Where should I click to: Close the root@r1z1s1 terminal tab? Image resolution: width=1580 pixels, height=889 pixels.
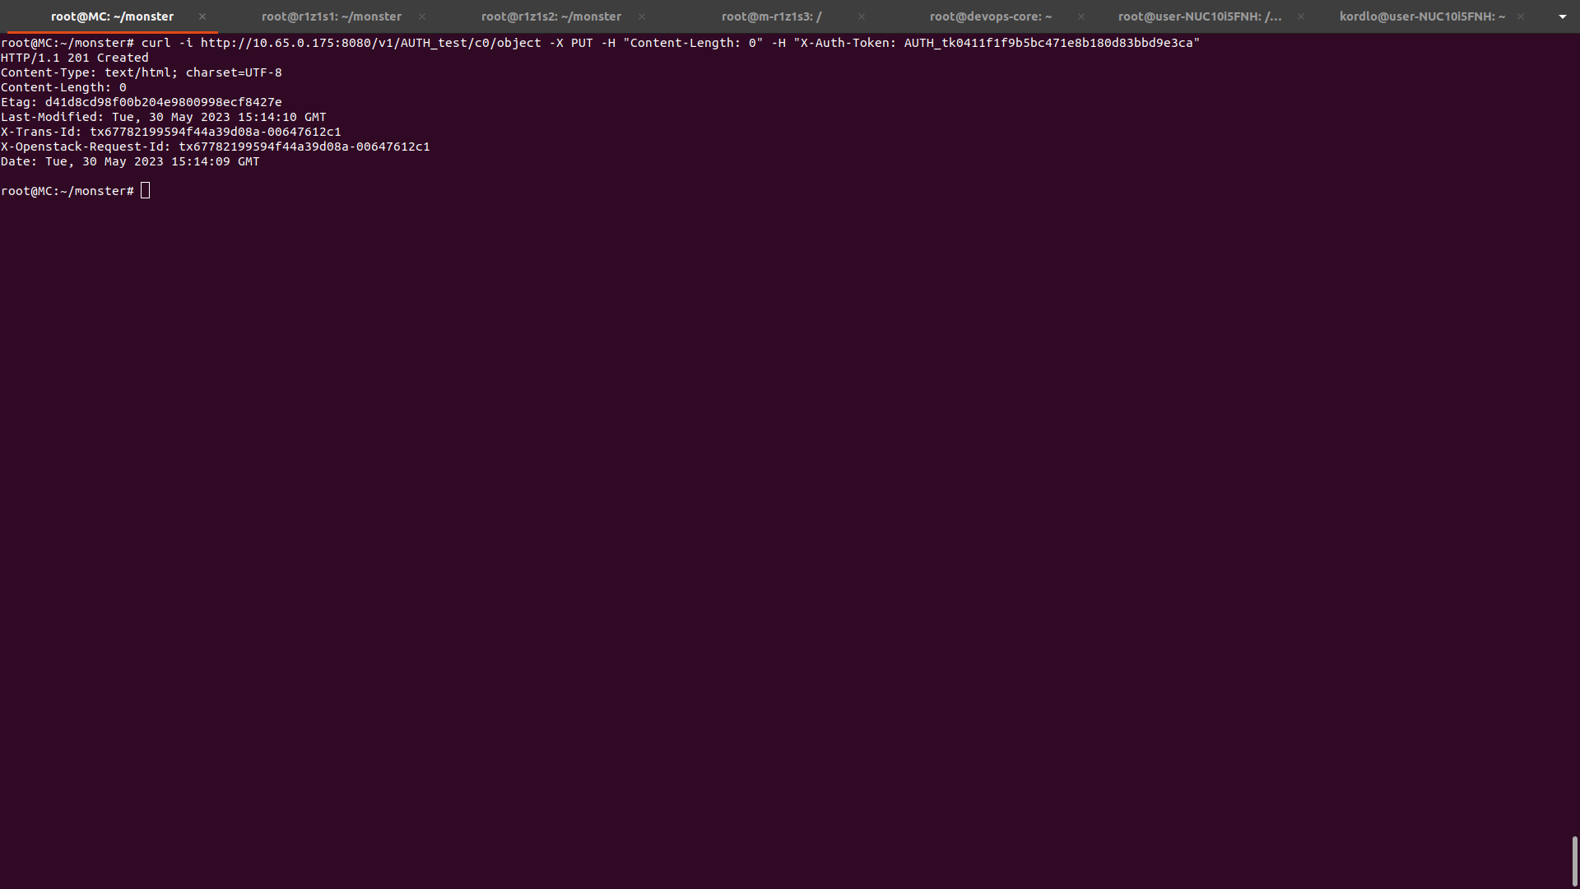[422, 16]
